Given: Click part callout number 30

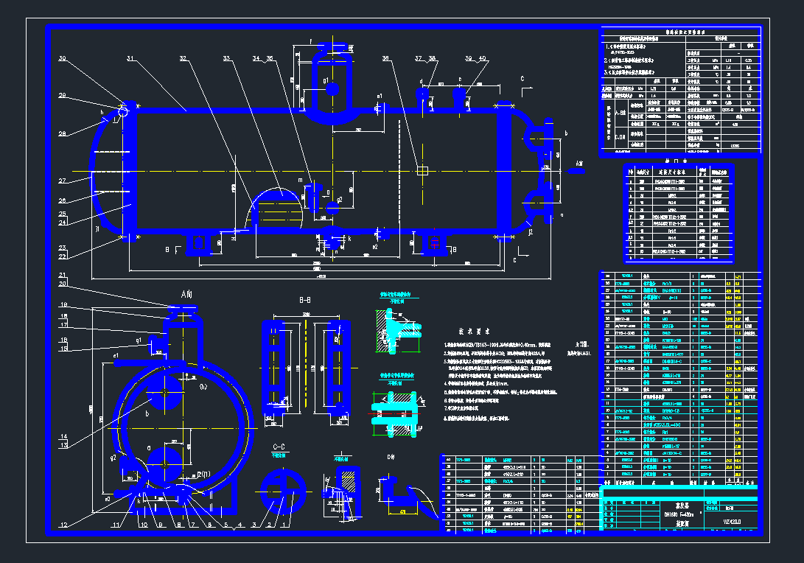Looking at the screenshot, I should 62,58.
